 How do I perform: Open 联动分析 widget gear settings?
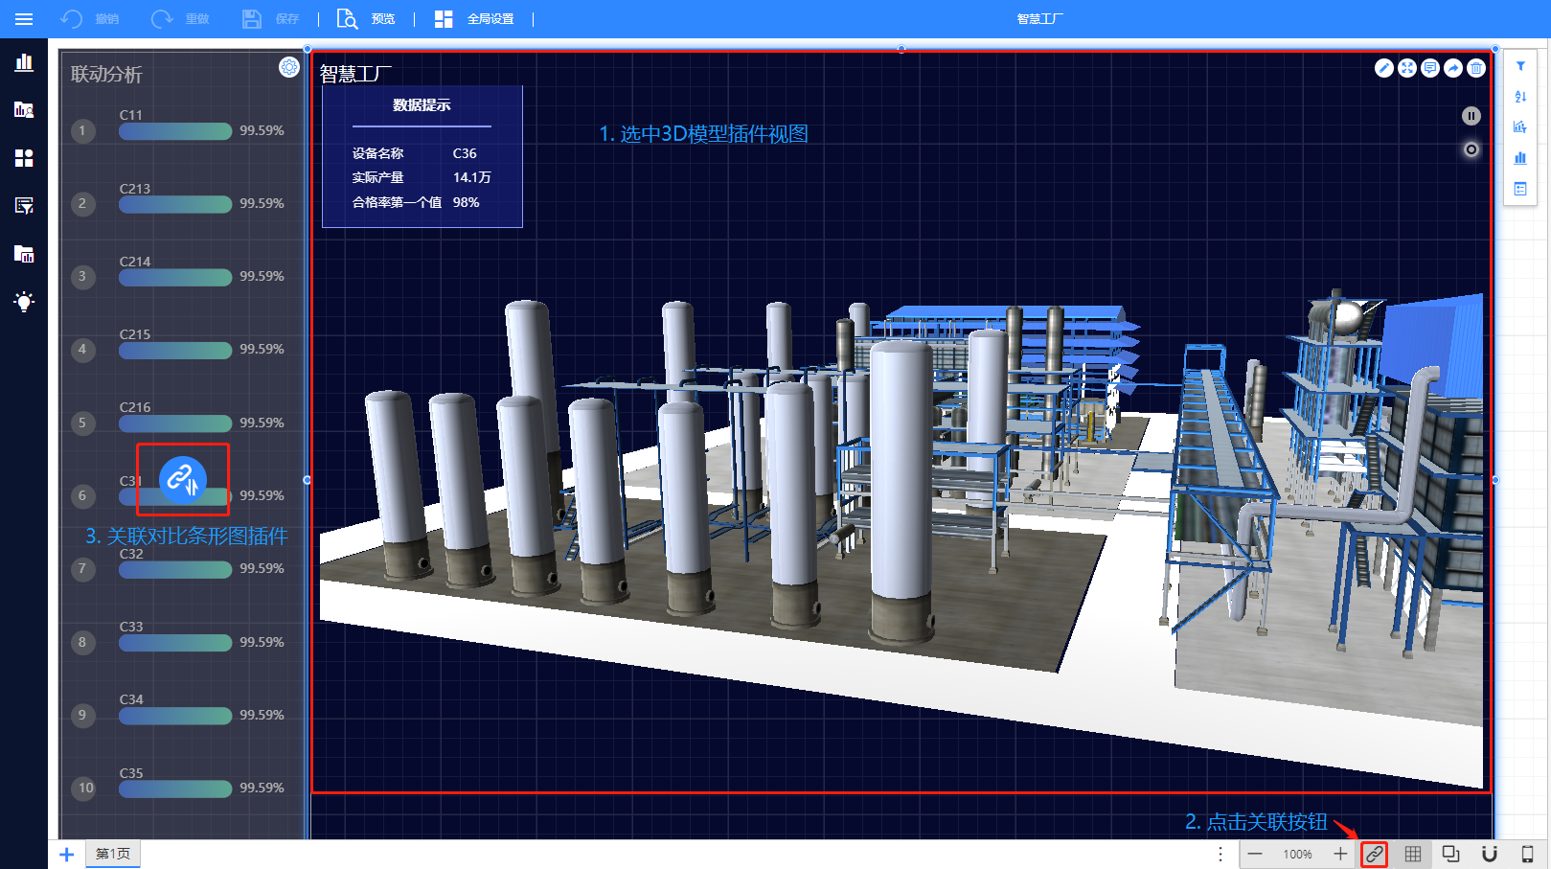(x=288, y=67)
